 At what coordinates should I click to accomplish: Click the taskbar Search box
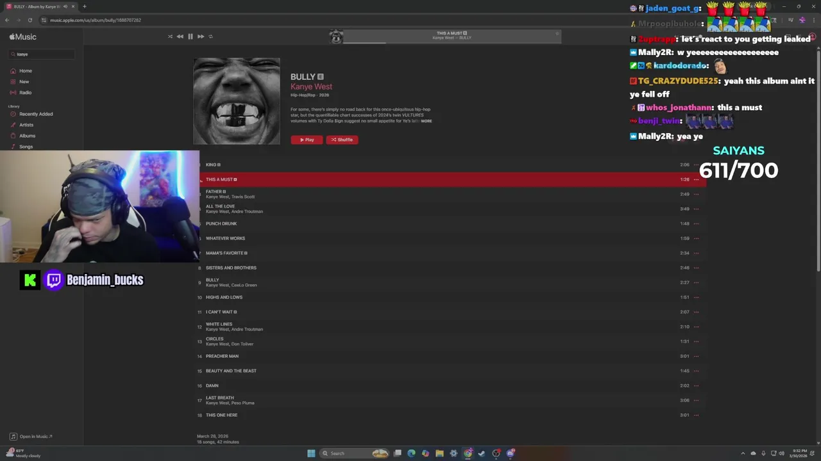355,453
